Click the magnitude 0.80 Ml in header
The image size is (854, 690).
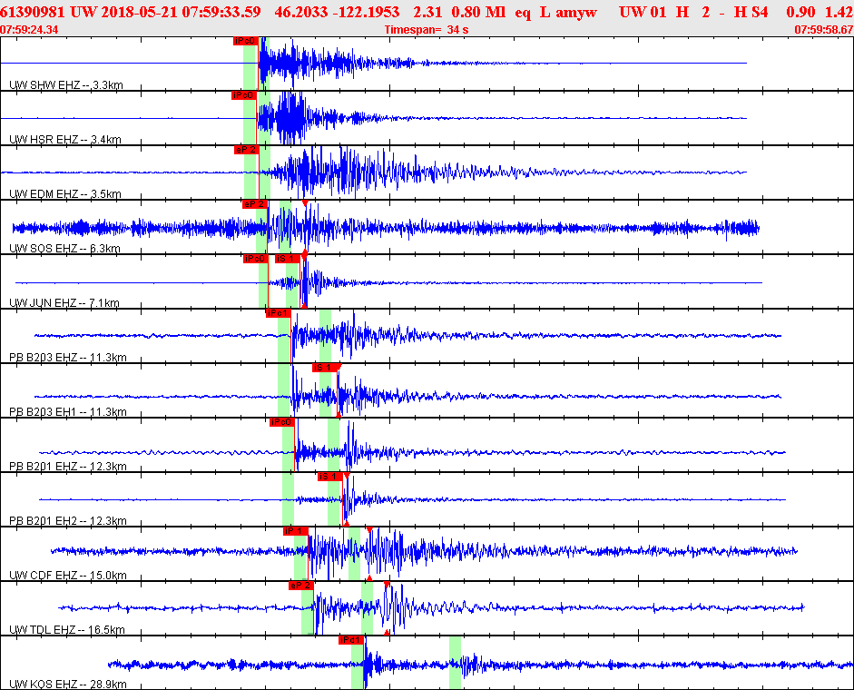click(x=478, y=12)
